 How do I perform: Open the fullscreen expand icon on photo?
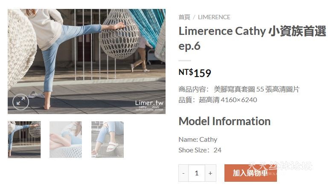[20, 102]
